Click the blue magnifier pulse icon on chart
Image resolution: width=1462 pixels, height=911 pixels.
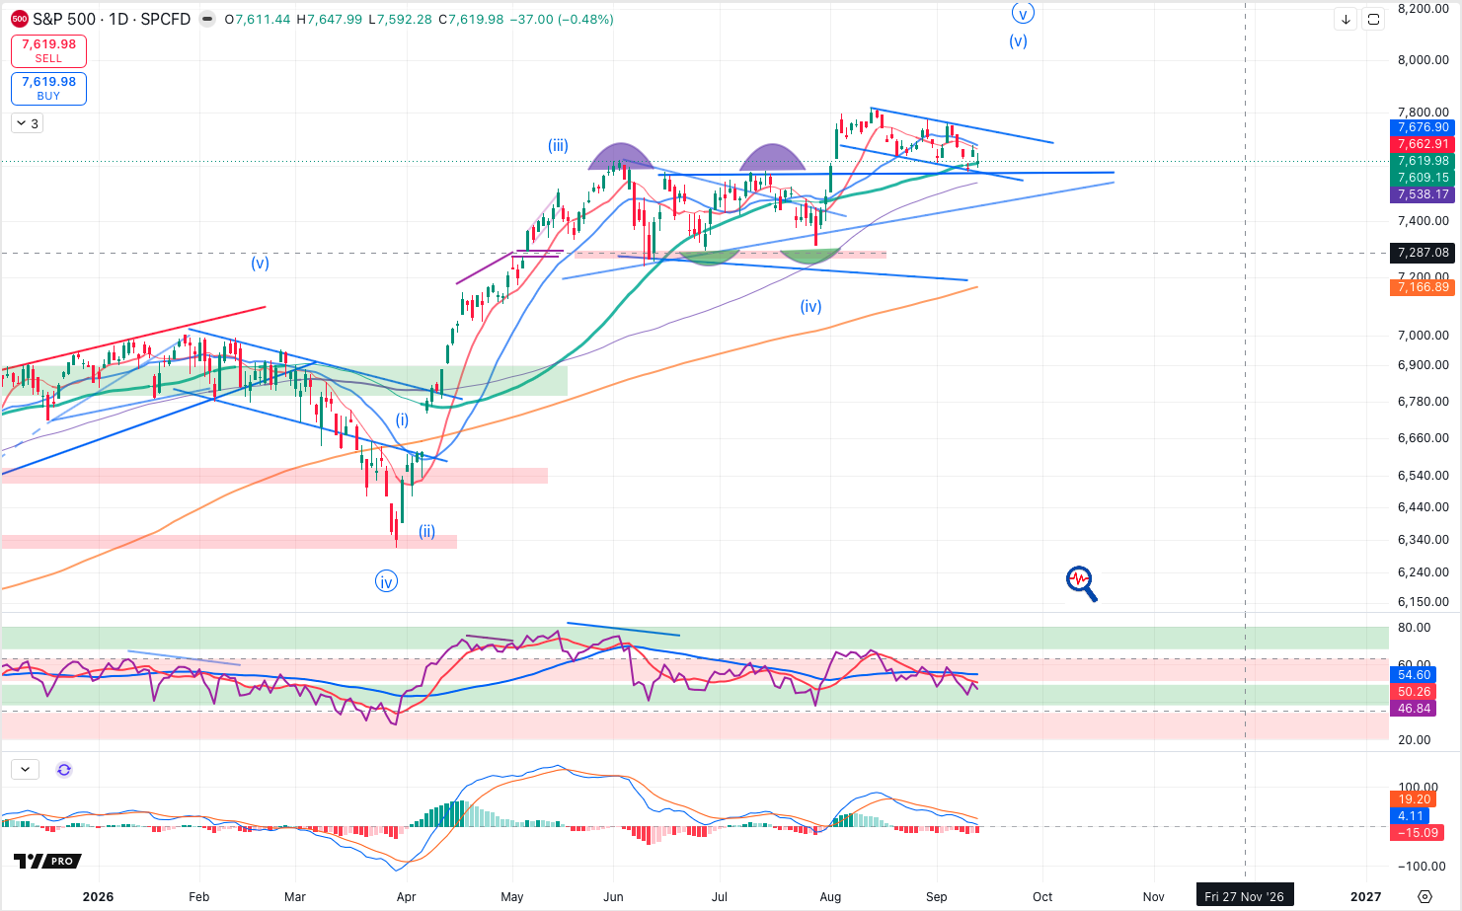(1081, 583)
